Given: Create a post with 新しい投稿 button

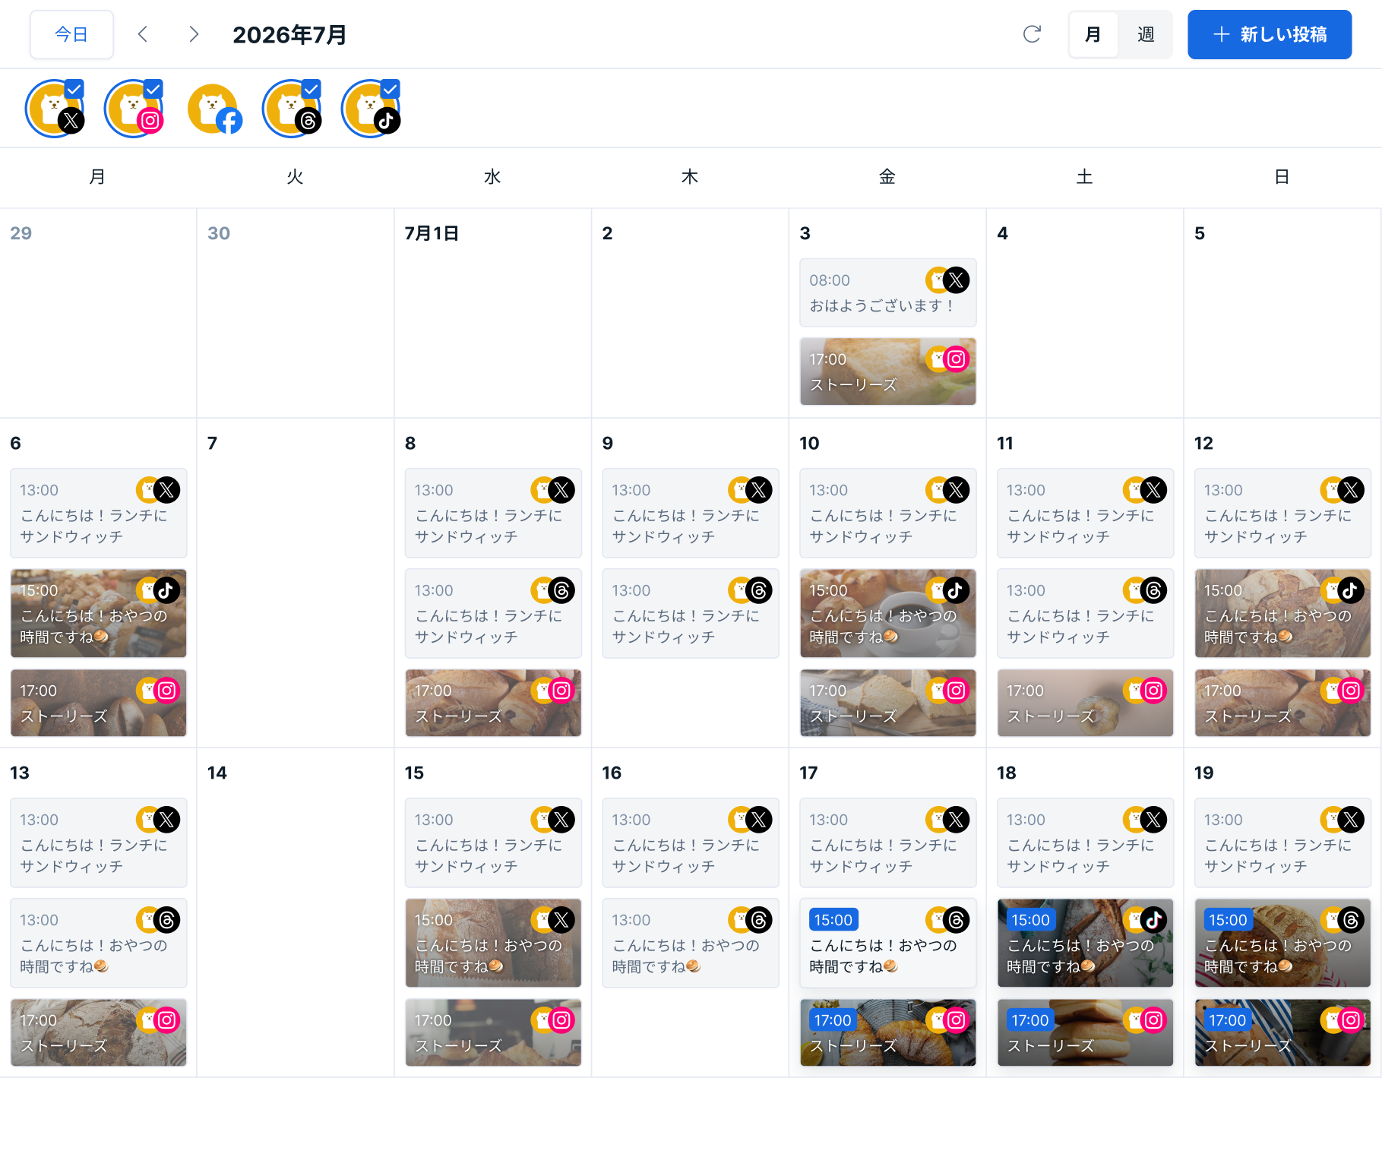Looking at the screenshot, I should [1270, 34].
